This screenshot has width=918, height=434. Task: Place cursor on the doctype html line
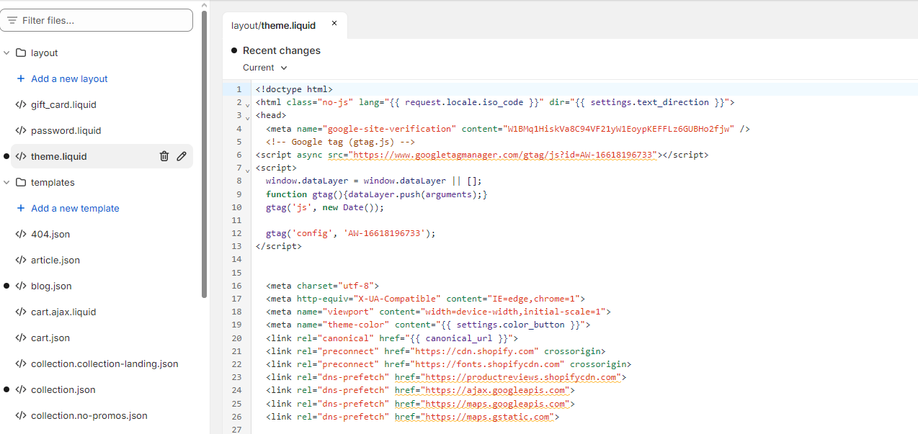pyautogui.click(x=294, y=89)
